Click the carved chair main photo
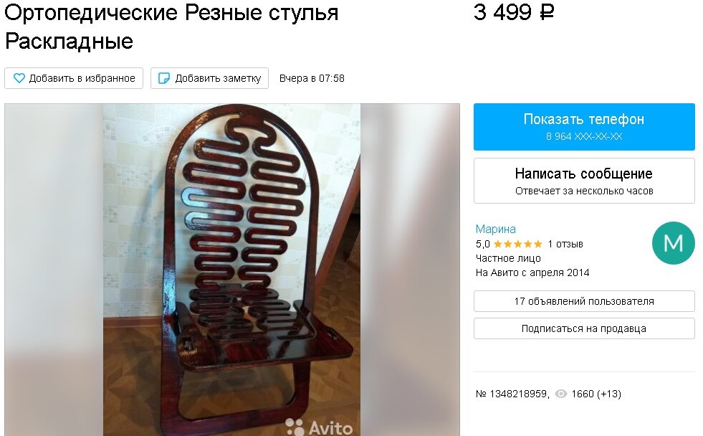 tap(231, 270)
